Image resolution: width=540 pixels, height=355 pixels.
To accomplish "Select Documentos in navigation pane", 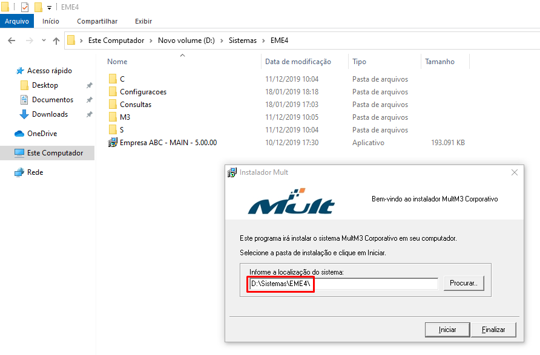I will tap(53, 100).
